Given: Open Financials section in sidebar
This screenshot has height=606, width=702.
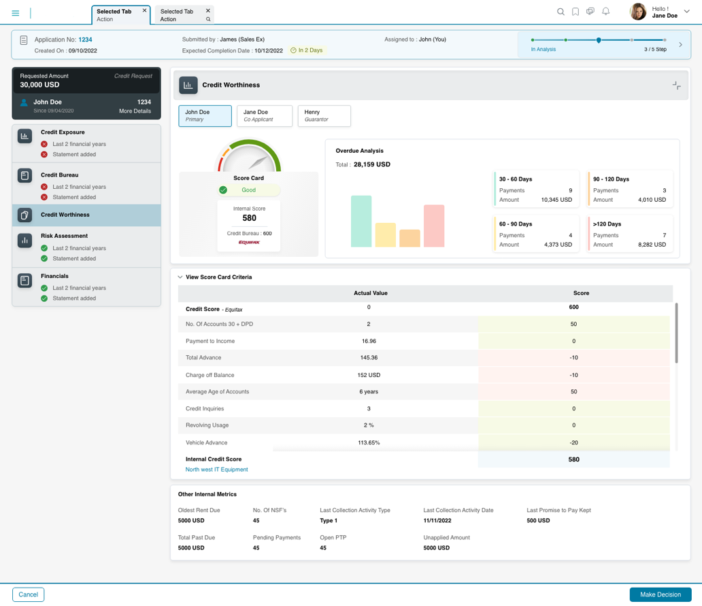Looking at the screenshot, I should [x=54, y=277].
